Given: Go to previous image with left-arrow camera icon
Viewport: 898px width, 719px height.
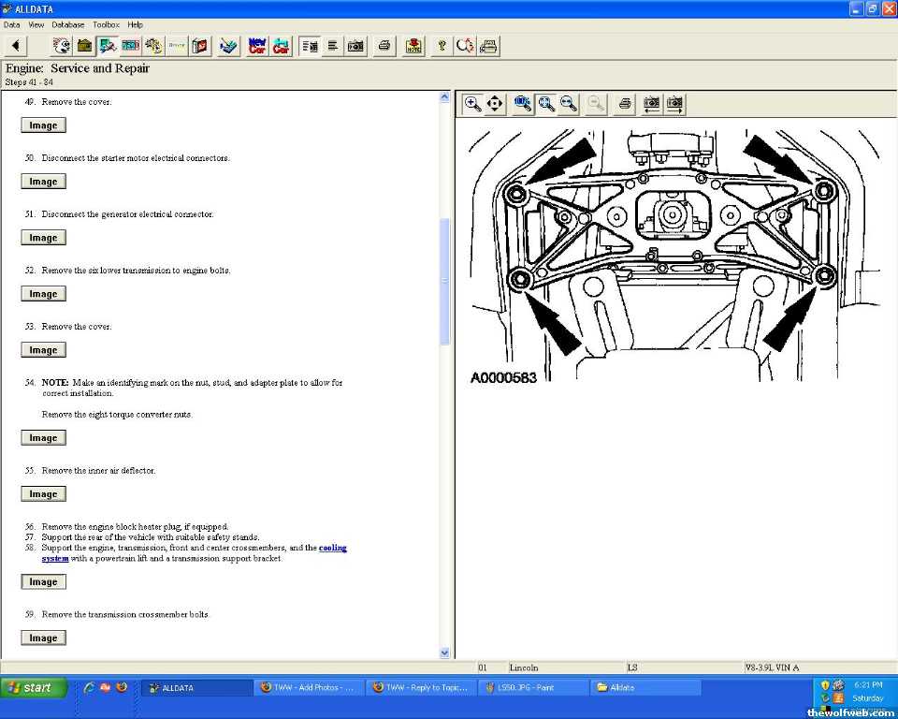Looking at the screenshot, I should click(652, 104).
